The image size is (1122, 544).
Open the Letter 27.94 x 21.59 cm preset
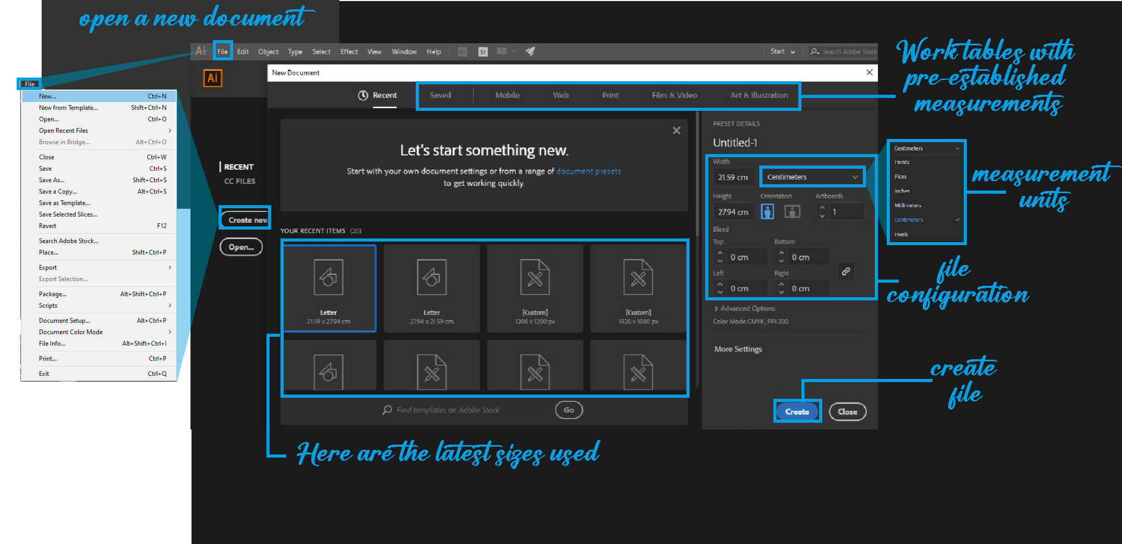click(x=431, y=288)
